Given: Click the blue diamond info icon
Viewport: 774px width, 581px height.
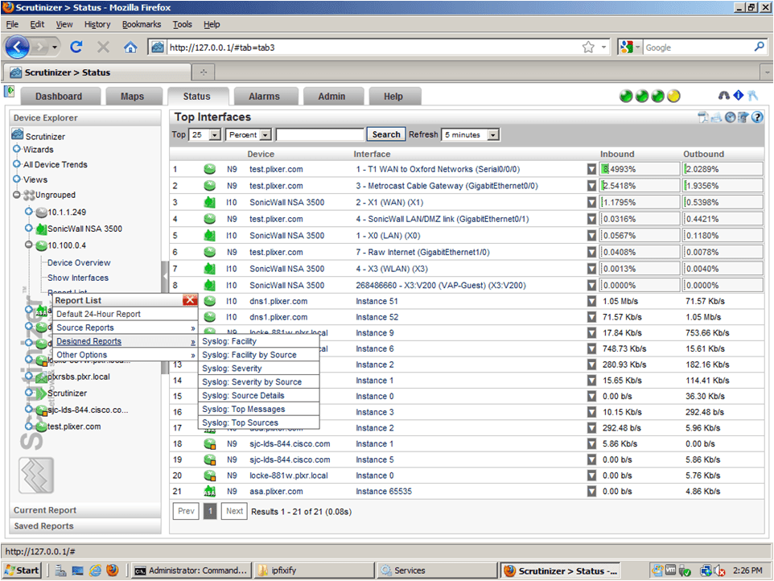Looking at the screenshot, I should (739, 95).
